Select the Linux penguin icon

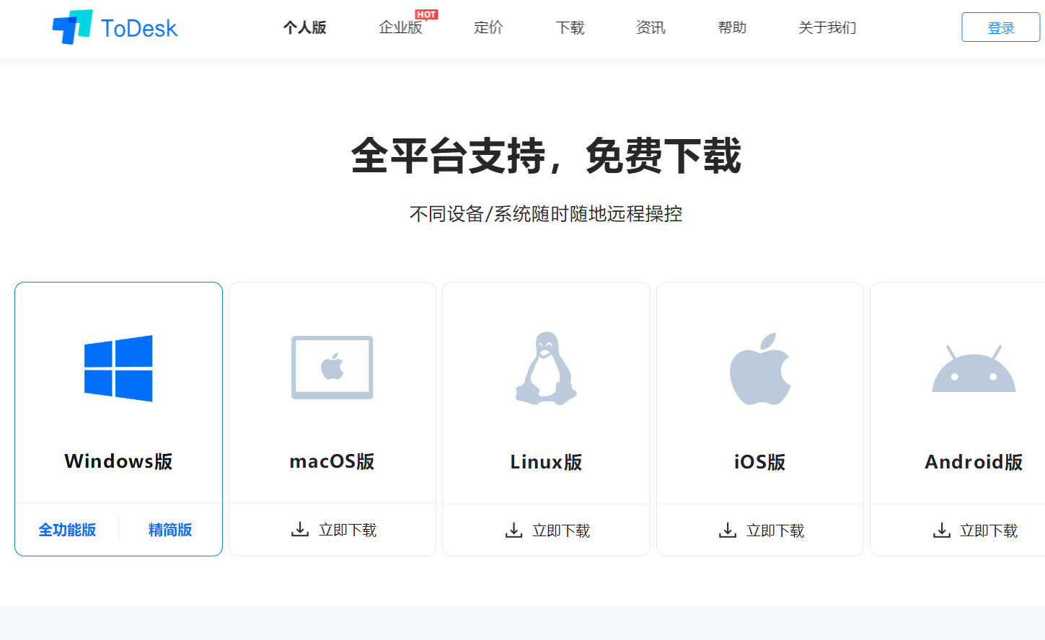pos(546,368)
